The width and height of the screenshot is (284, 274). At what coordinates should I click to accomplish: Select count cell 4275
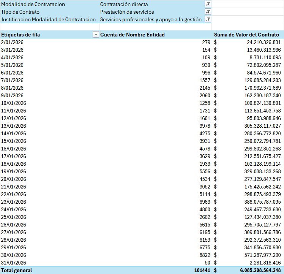tap(205, 133)
